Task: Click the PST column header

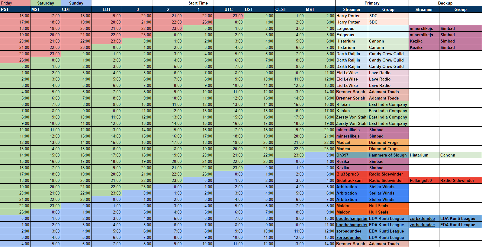Action: coord(15,9)
